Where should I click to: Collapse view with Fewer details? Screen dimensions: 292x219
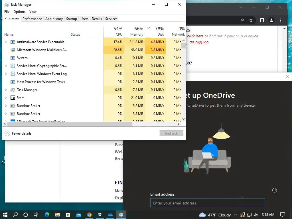[18, 133]
